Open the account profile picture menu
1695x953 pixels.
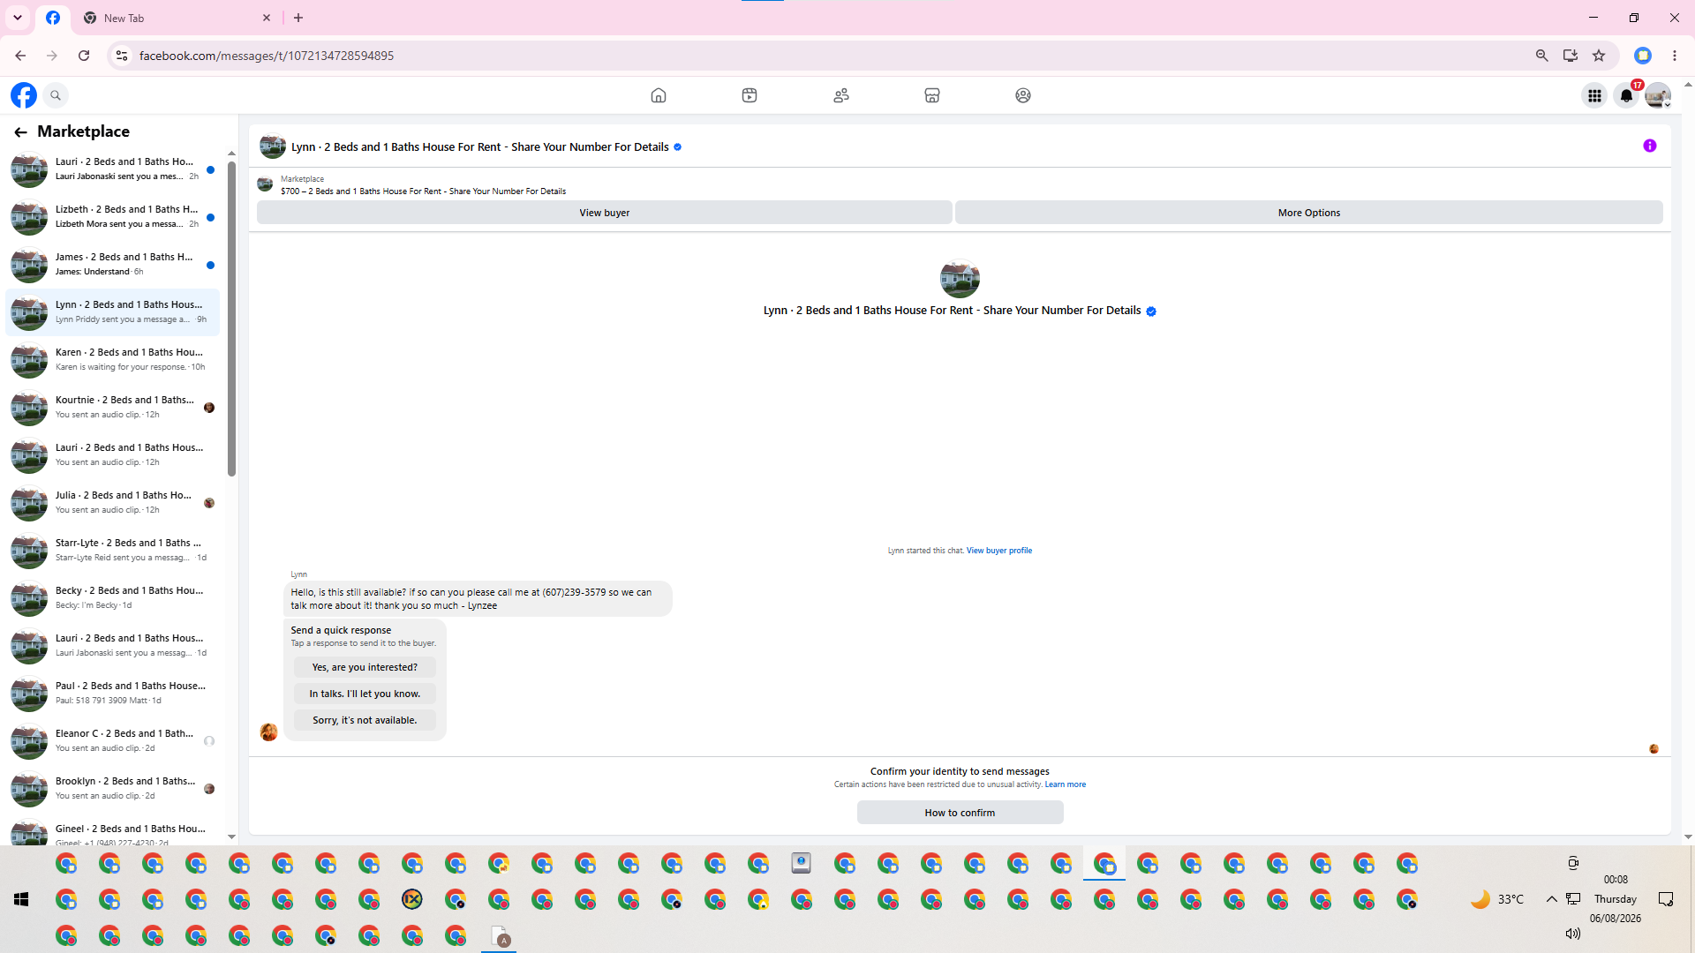pos(1658,95)
